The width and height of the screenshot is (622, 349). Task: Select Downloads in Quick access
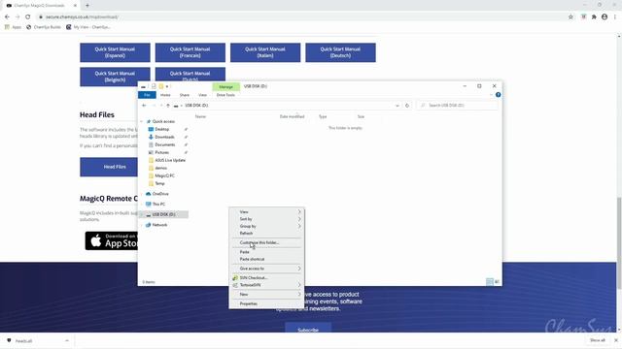[164, 137]
